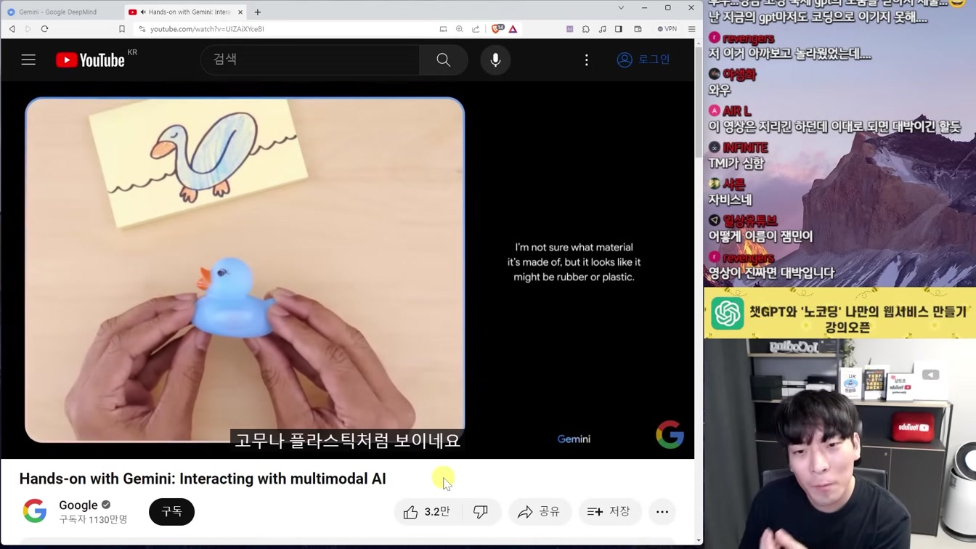Click the Gemini label on the video

tap(574, 439)
